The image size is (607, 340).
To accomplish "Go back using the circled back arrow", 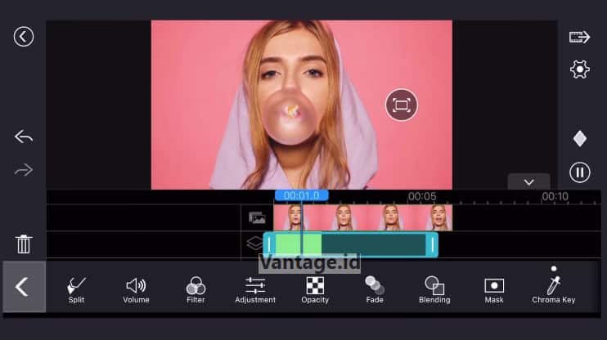I will click(x=24, y=37).
